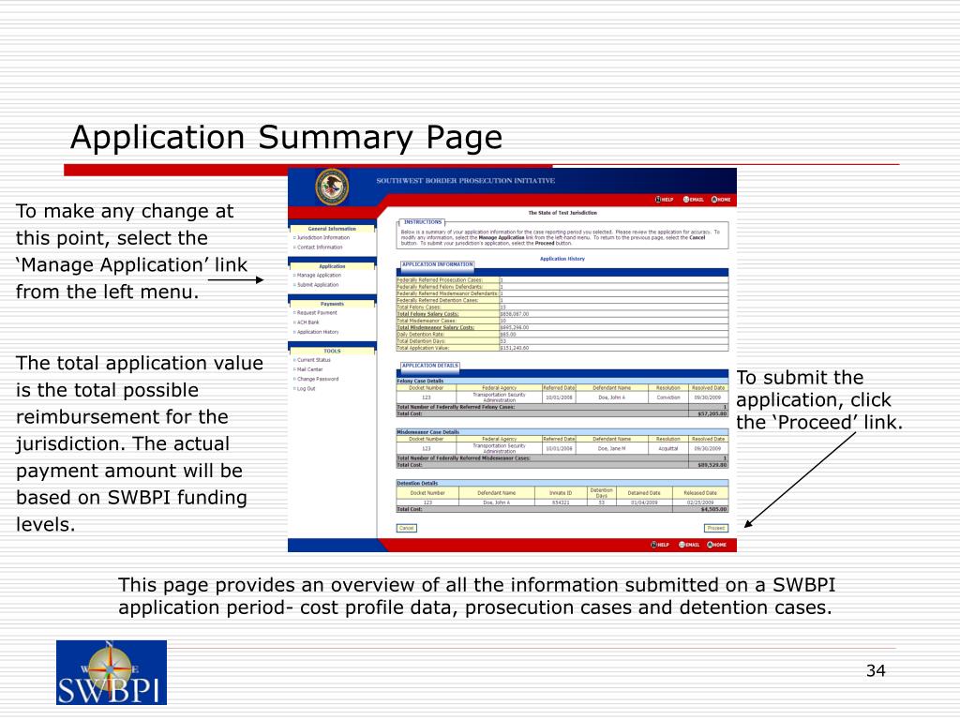960x720 pixels.
Task: Open Mail Center under Tools
Action: point(309,369)
